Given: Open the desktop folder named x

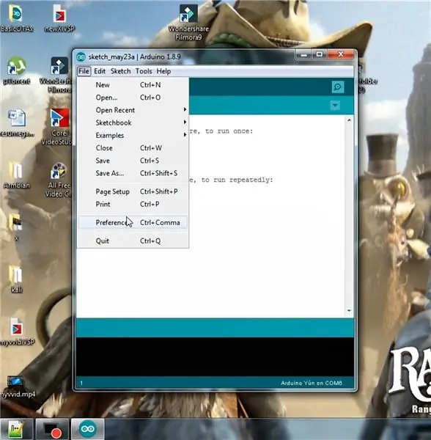Looking at the screenshot, I should tap(15, 227).
